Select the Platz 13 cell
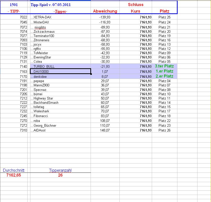Image resolution: width=211 pixels, height=202 pixels. click(165, 44)
